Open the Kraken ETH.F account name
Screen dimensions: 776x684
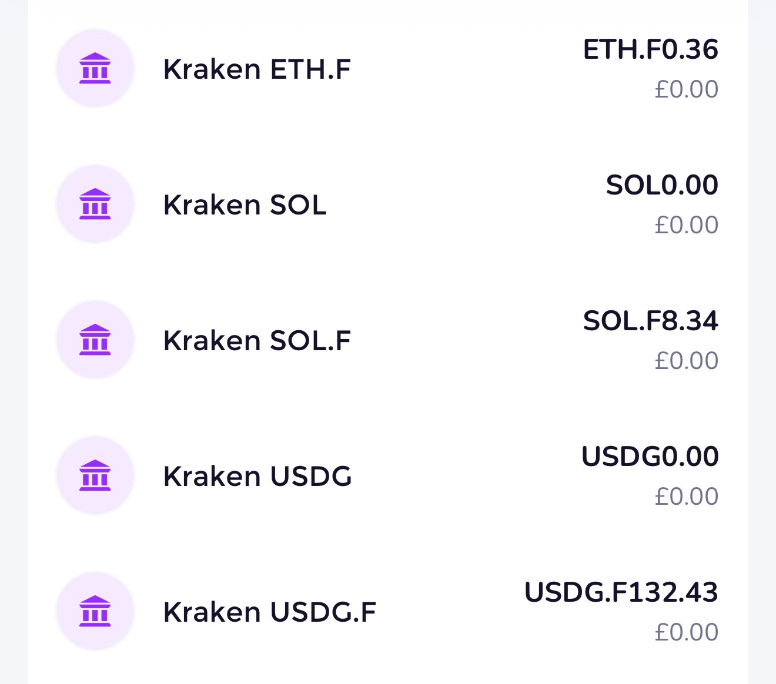(257, 69)
